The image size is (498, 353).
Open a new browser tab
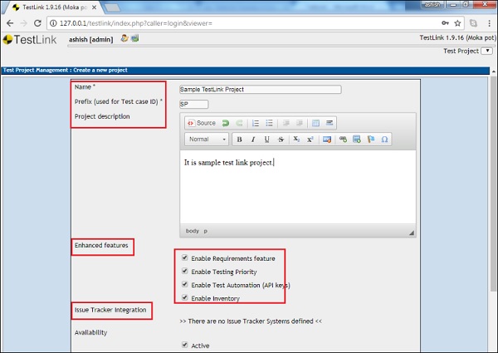click(112, 7)
